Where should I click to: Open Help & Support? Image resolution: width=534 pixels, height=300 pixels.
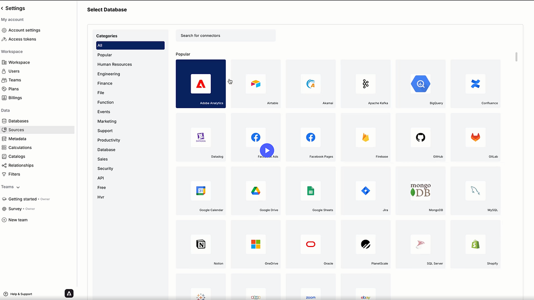click(x=18, y=294)
